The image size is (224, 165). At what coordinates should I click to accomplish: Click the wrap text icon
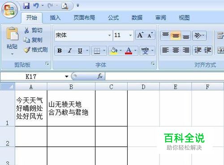(x=220, y=35)
